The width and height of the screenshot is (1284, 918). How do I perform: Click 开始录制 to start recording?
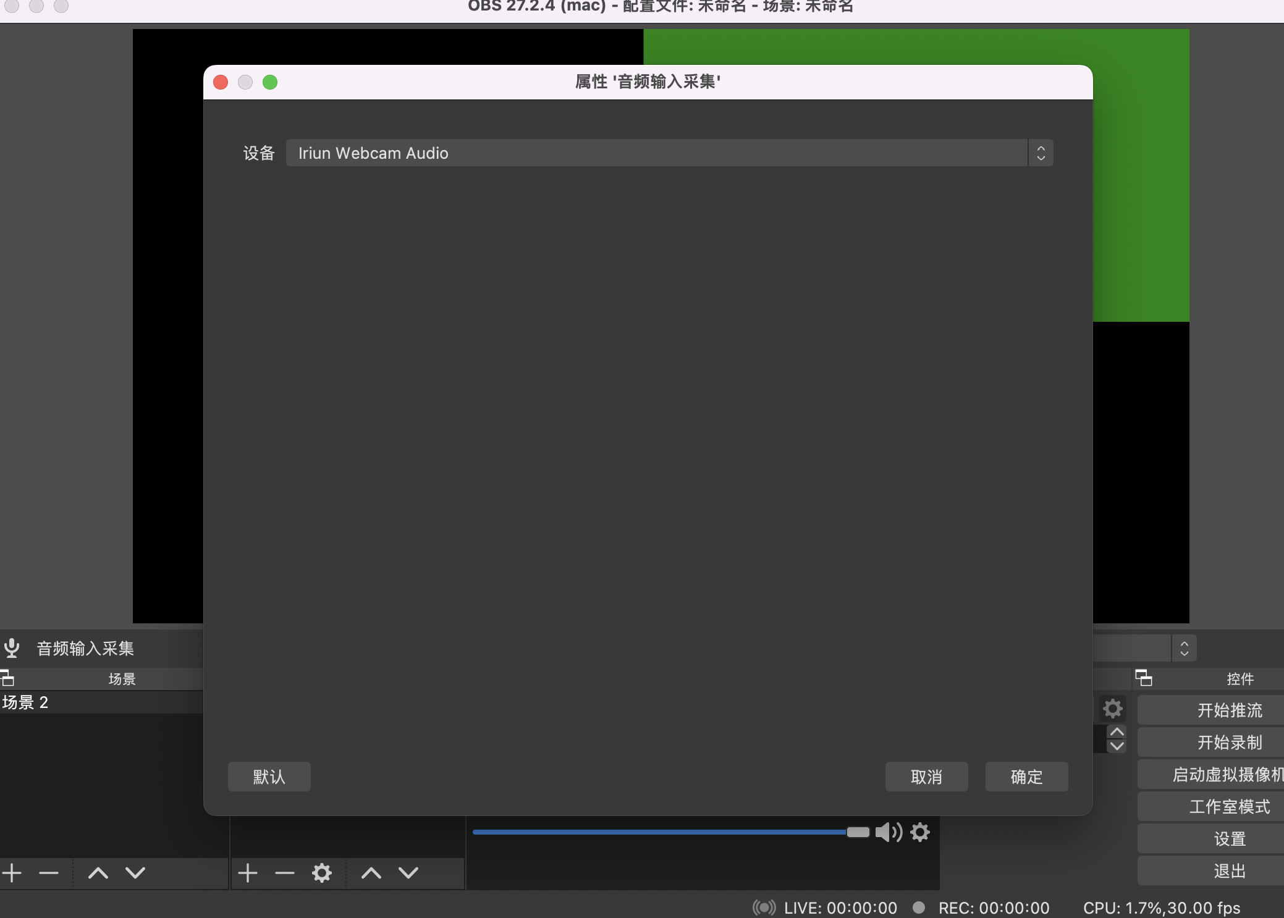tap(1230, 742)
